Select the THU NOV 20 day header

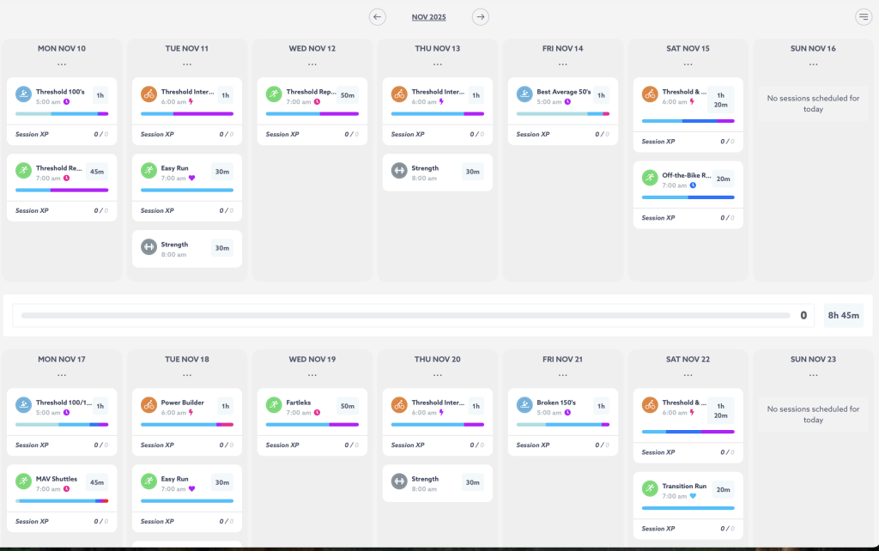point(437,360)
